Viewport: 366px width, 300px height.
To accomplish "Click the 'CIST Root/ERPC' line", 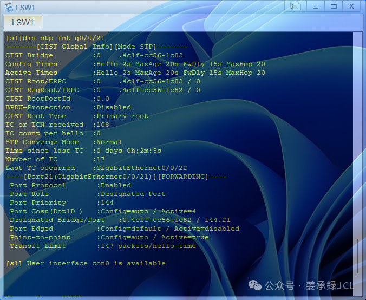I will click(103, 81).
